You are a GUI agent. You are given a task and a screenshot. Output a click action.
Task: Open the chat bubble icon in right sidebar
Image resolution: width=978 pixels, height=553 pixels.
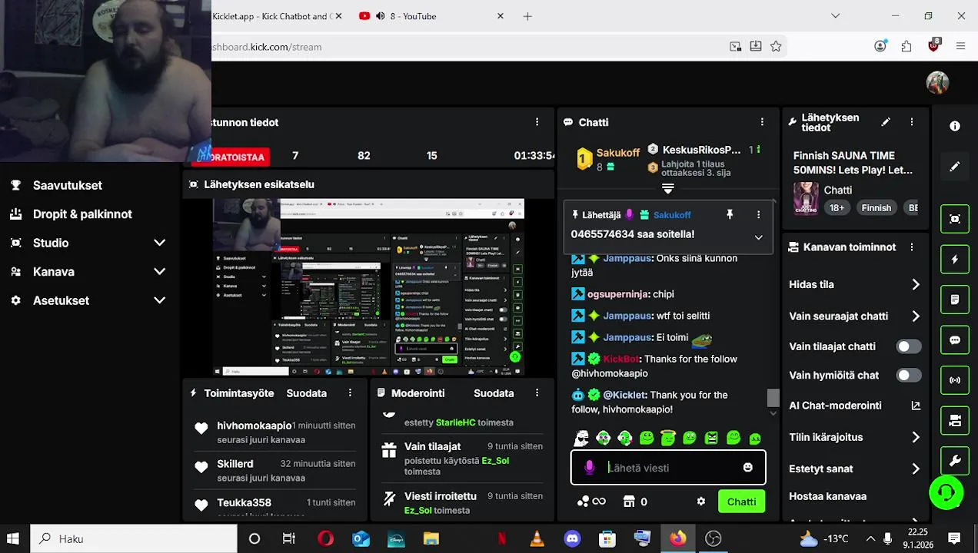click(x=955, y=340)
